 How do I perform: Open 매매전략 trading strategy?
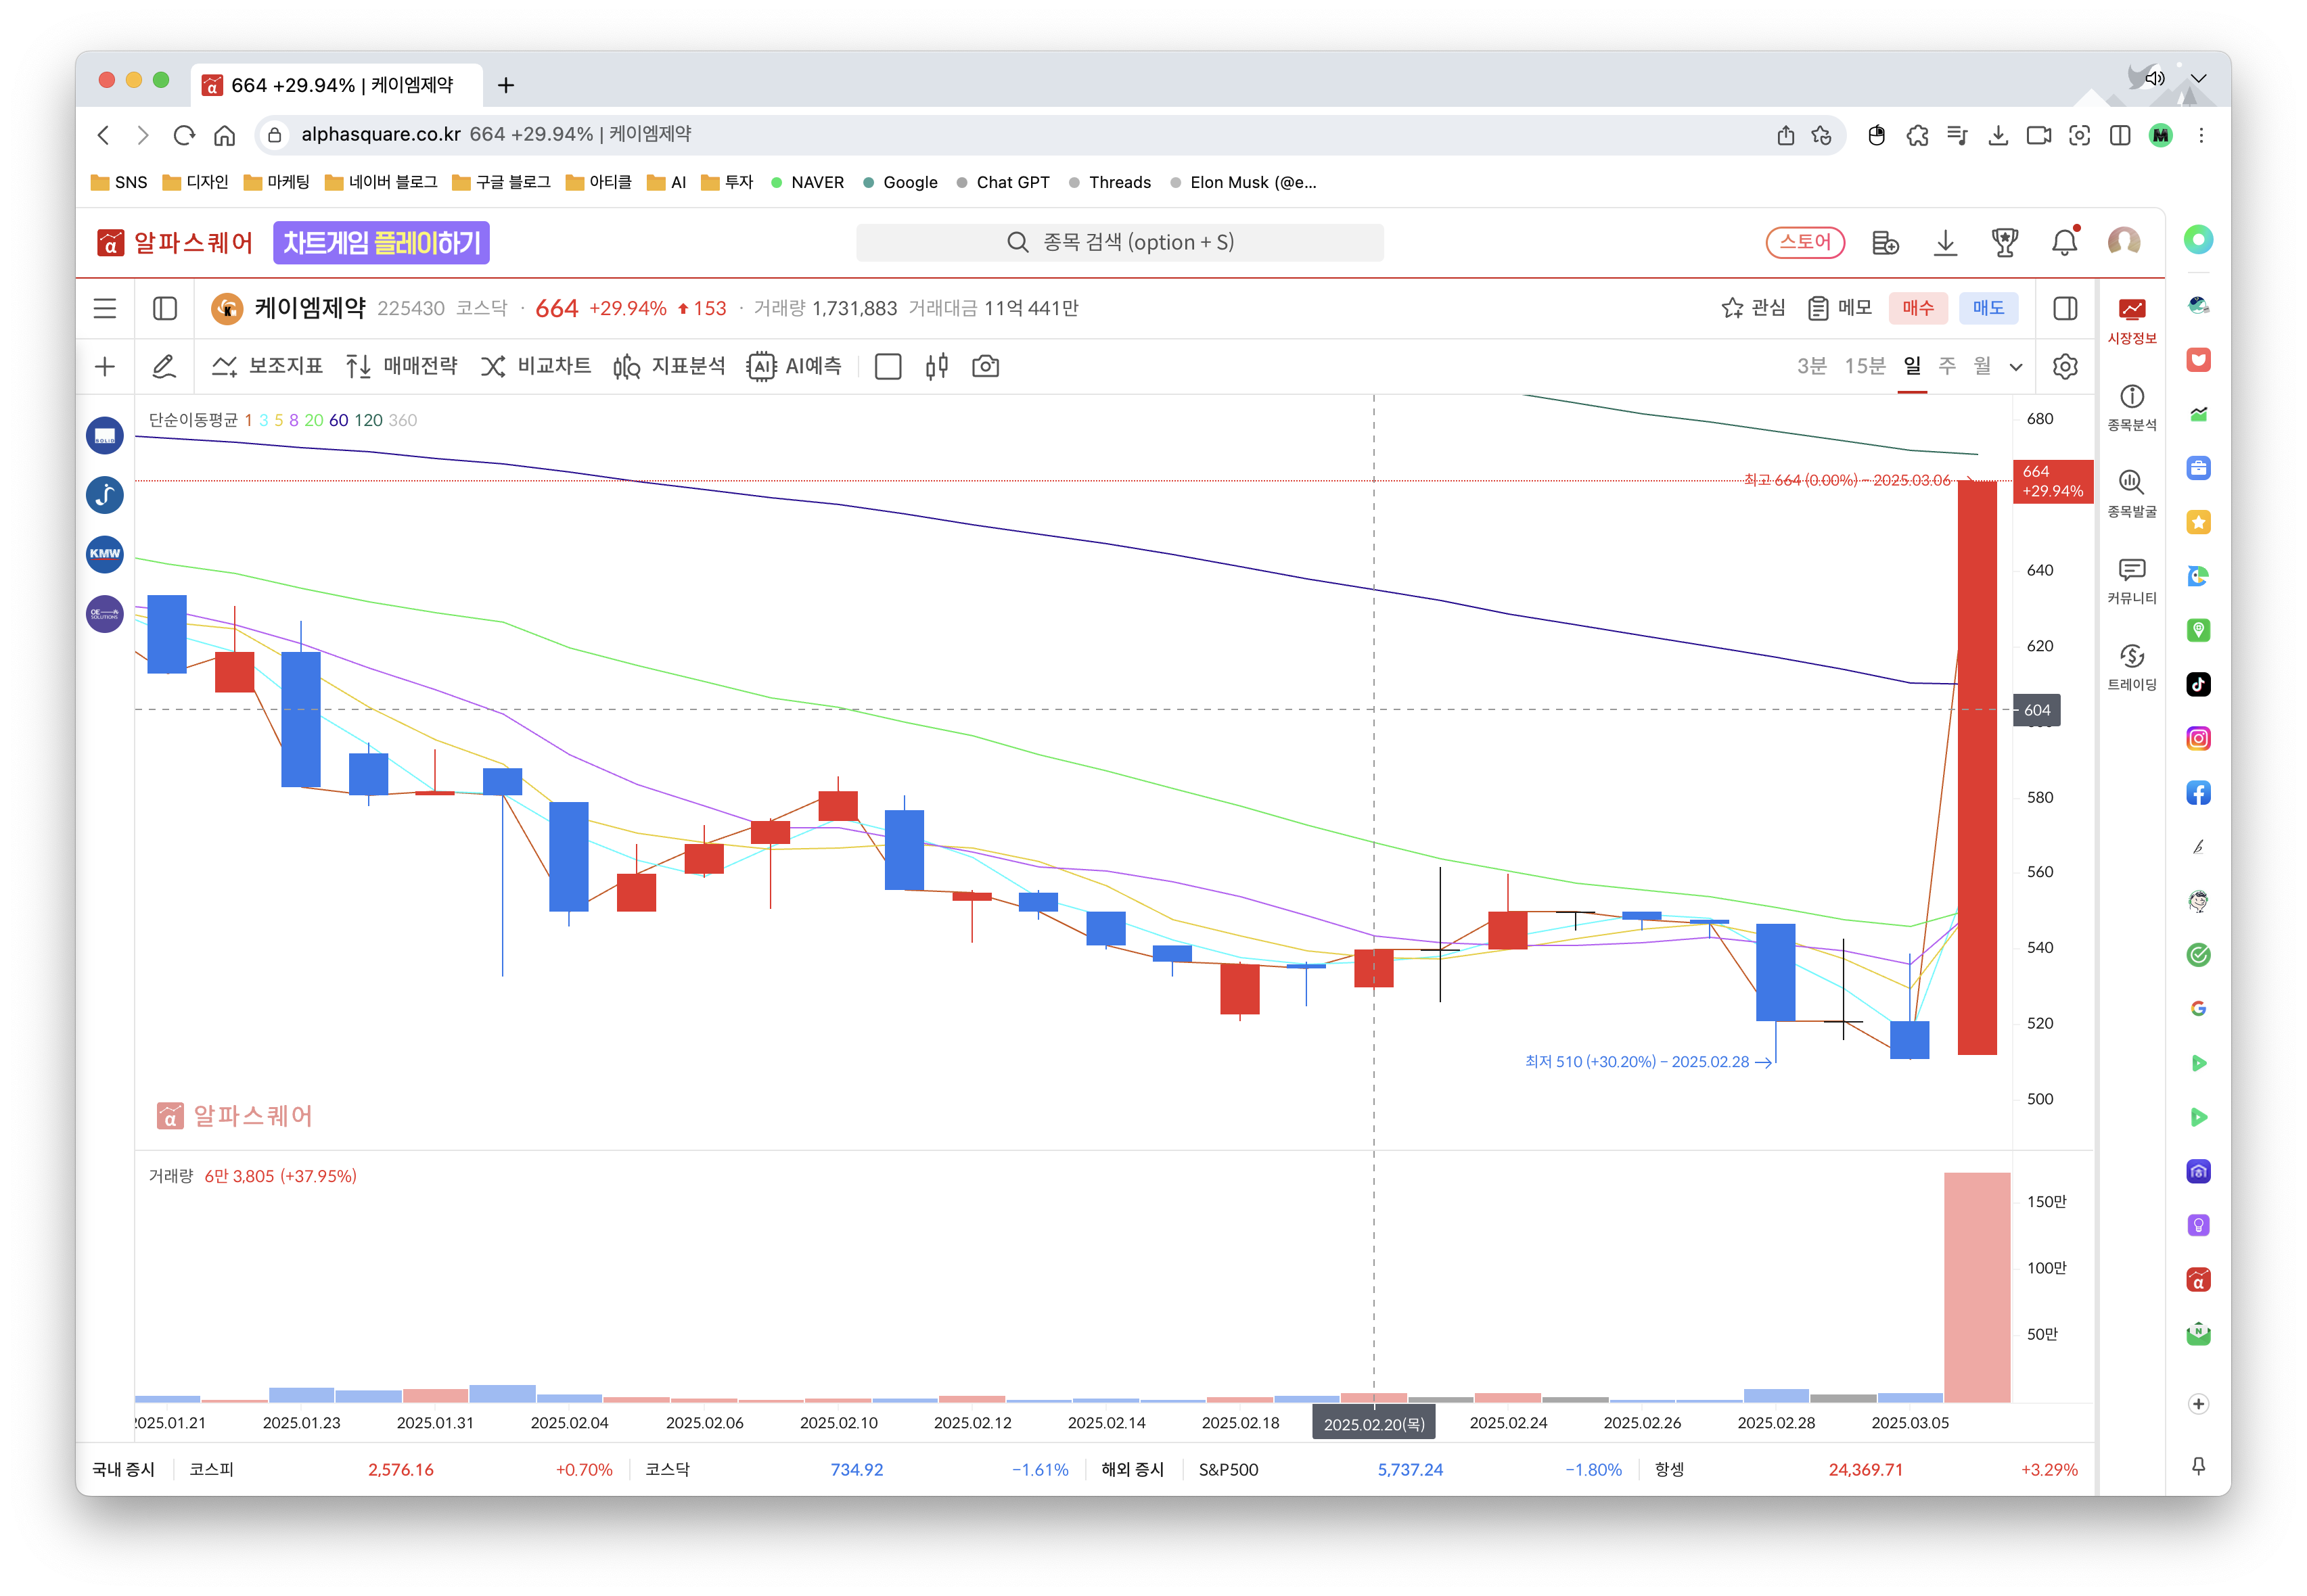[401, 367]
